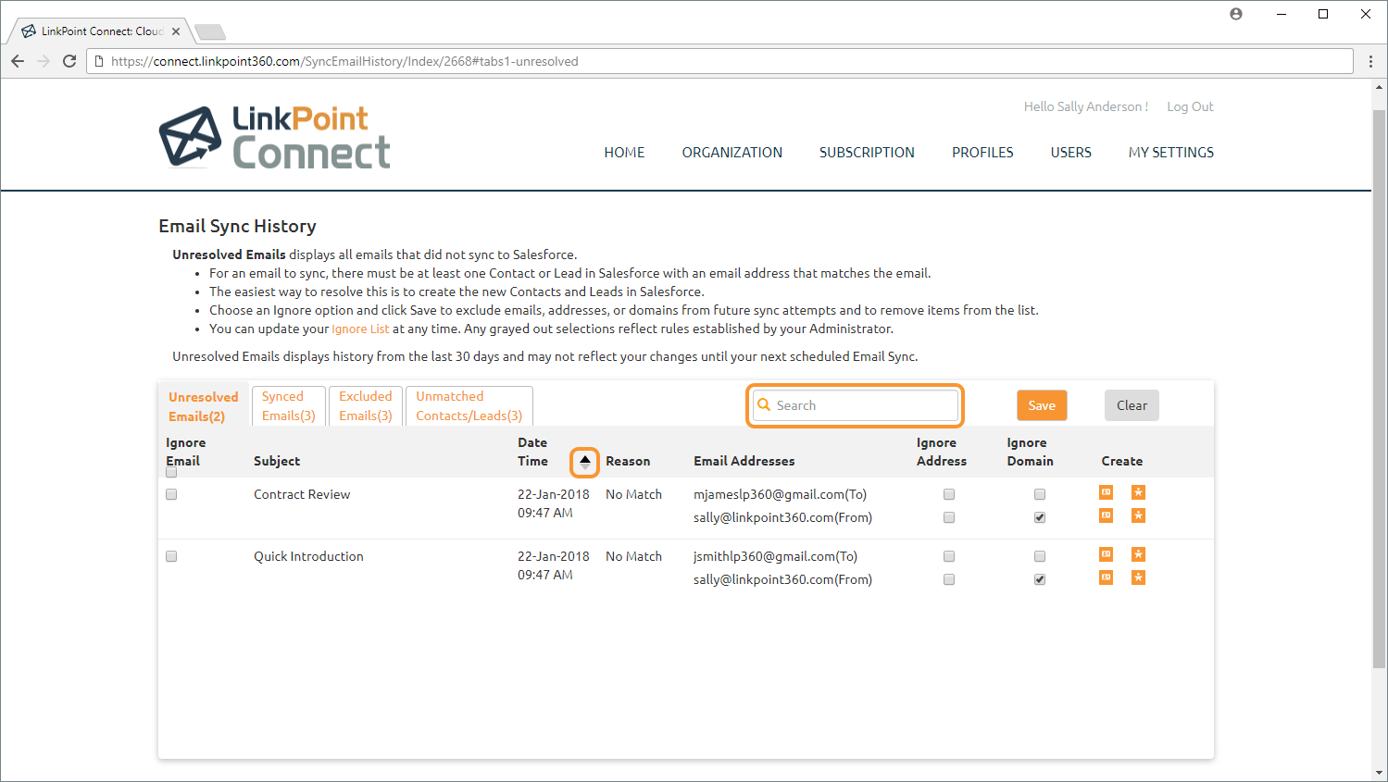1388x782 pixels.
Task: Open the Synced Emails(3) tab
Action: pos(289,405)
